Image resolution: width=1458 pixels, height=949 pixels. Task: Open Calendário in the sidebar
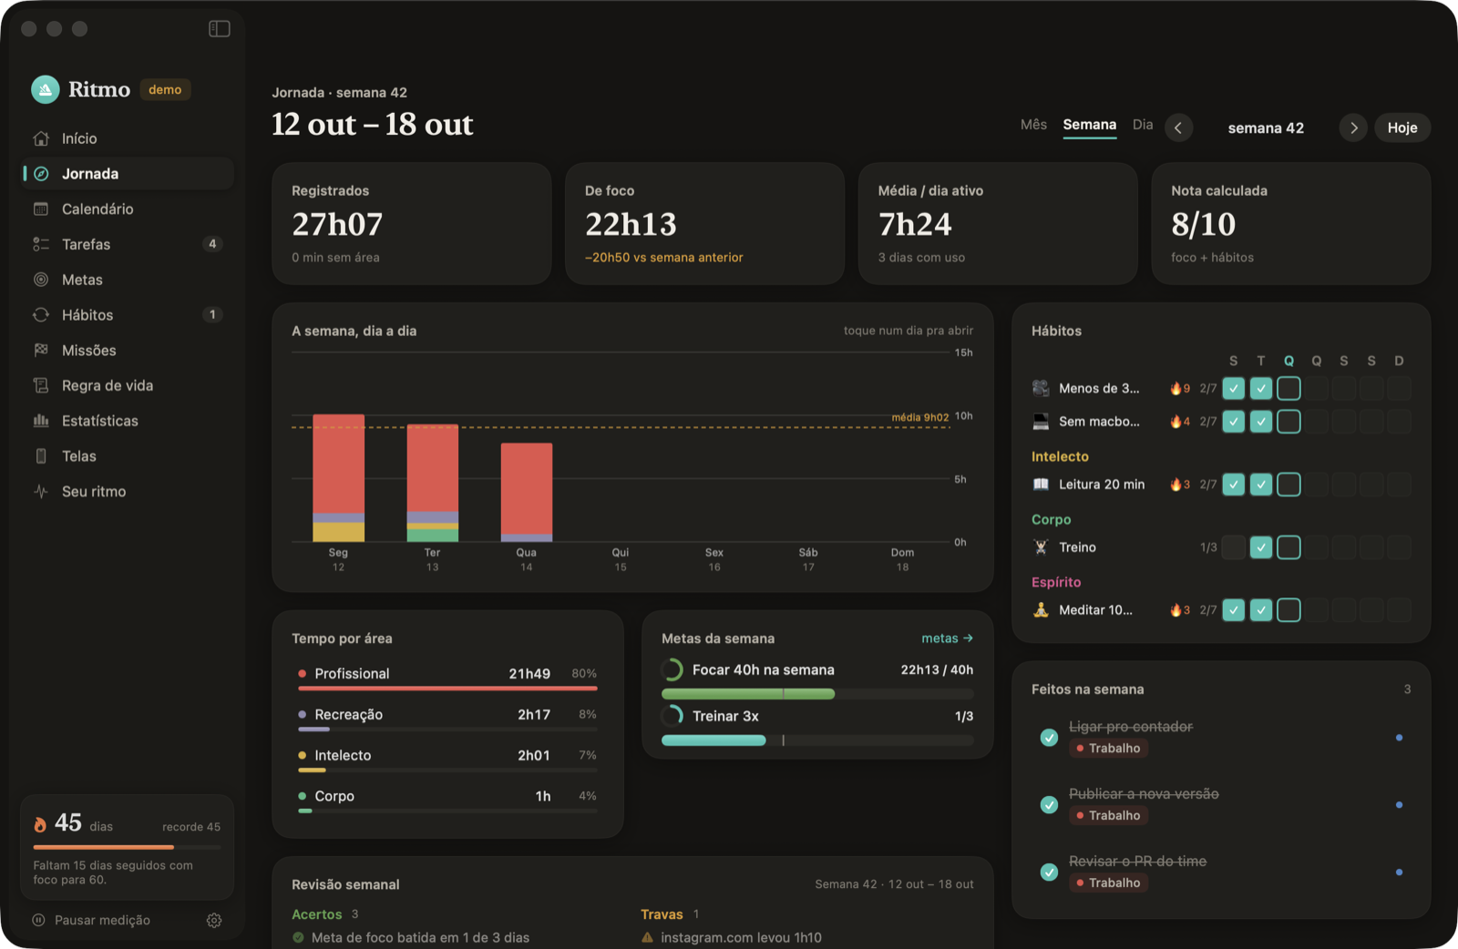[x=128, y=209]
